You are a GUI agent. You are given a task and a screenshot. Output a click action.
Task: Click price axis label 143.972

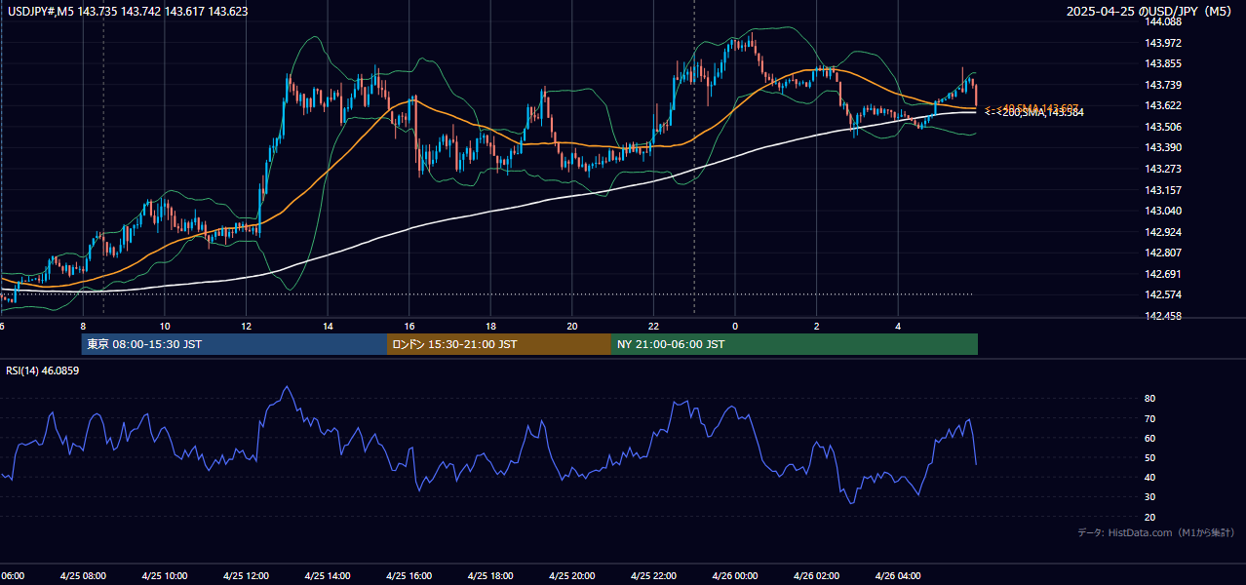1164,43
